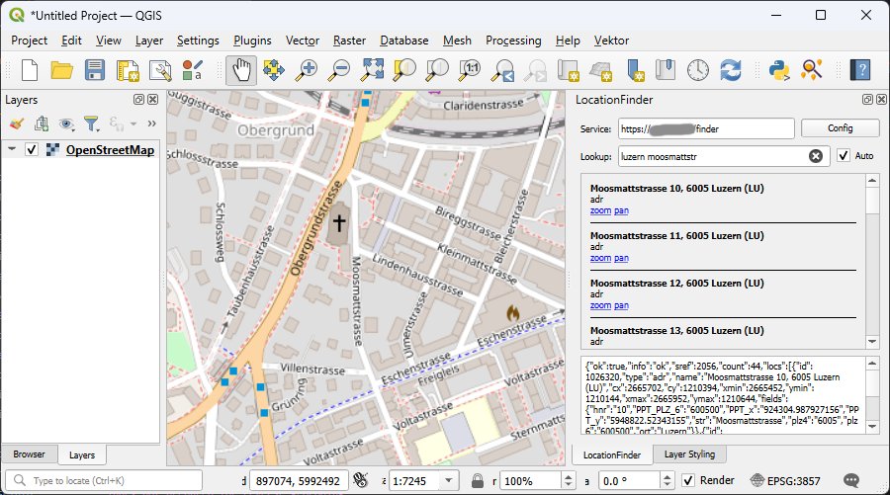Open the Project menu

(29, 41)
